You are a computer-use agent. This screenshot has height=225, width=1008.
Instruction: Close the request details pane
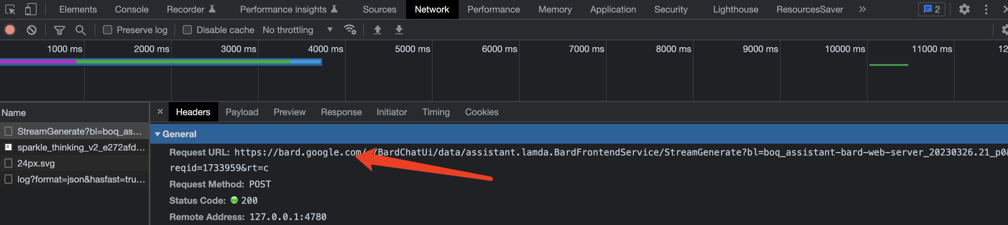coord(160,111)
